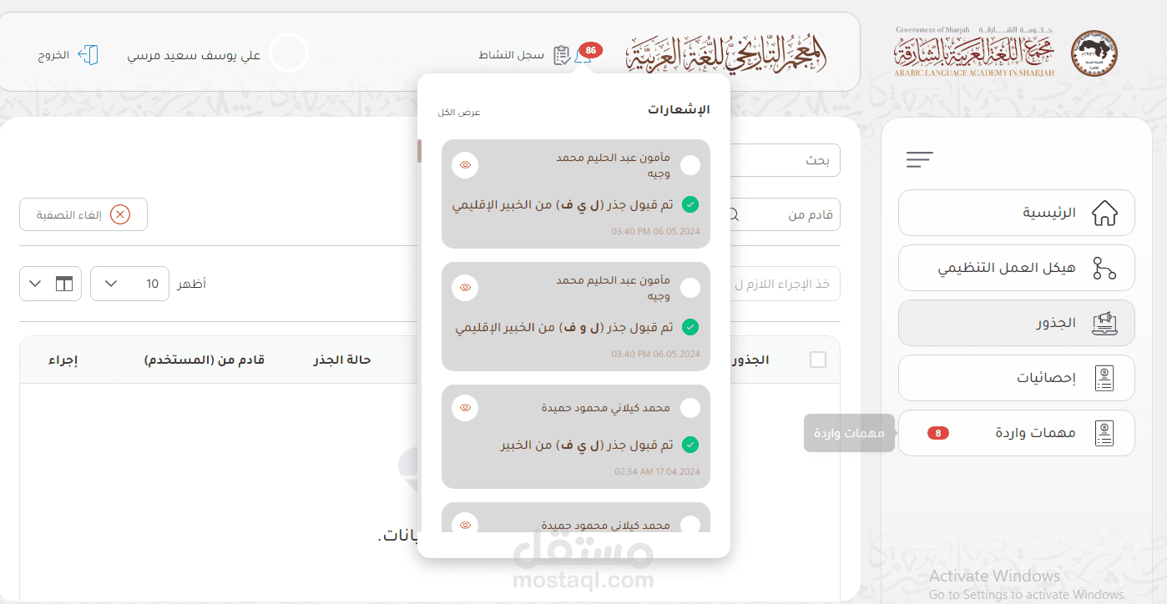Click the notifications panel scrollbar thumb
The height and width of the screenshot is (604, 1167).
(420, 151)
